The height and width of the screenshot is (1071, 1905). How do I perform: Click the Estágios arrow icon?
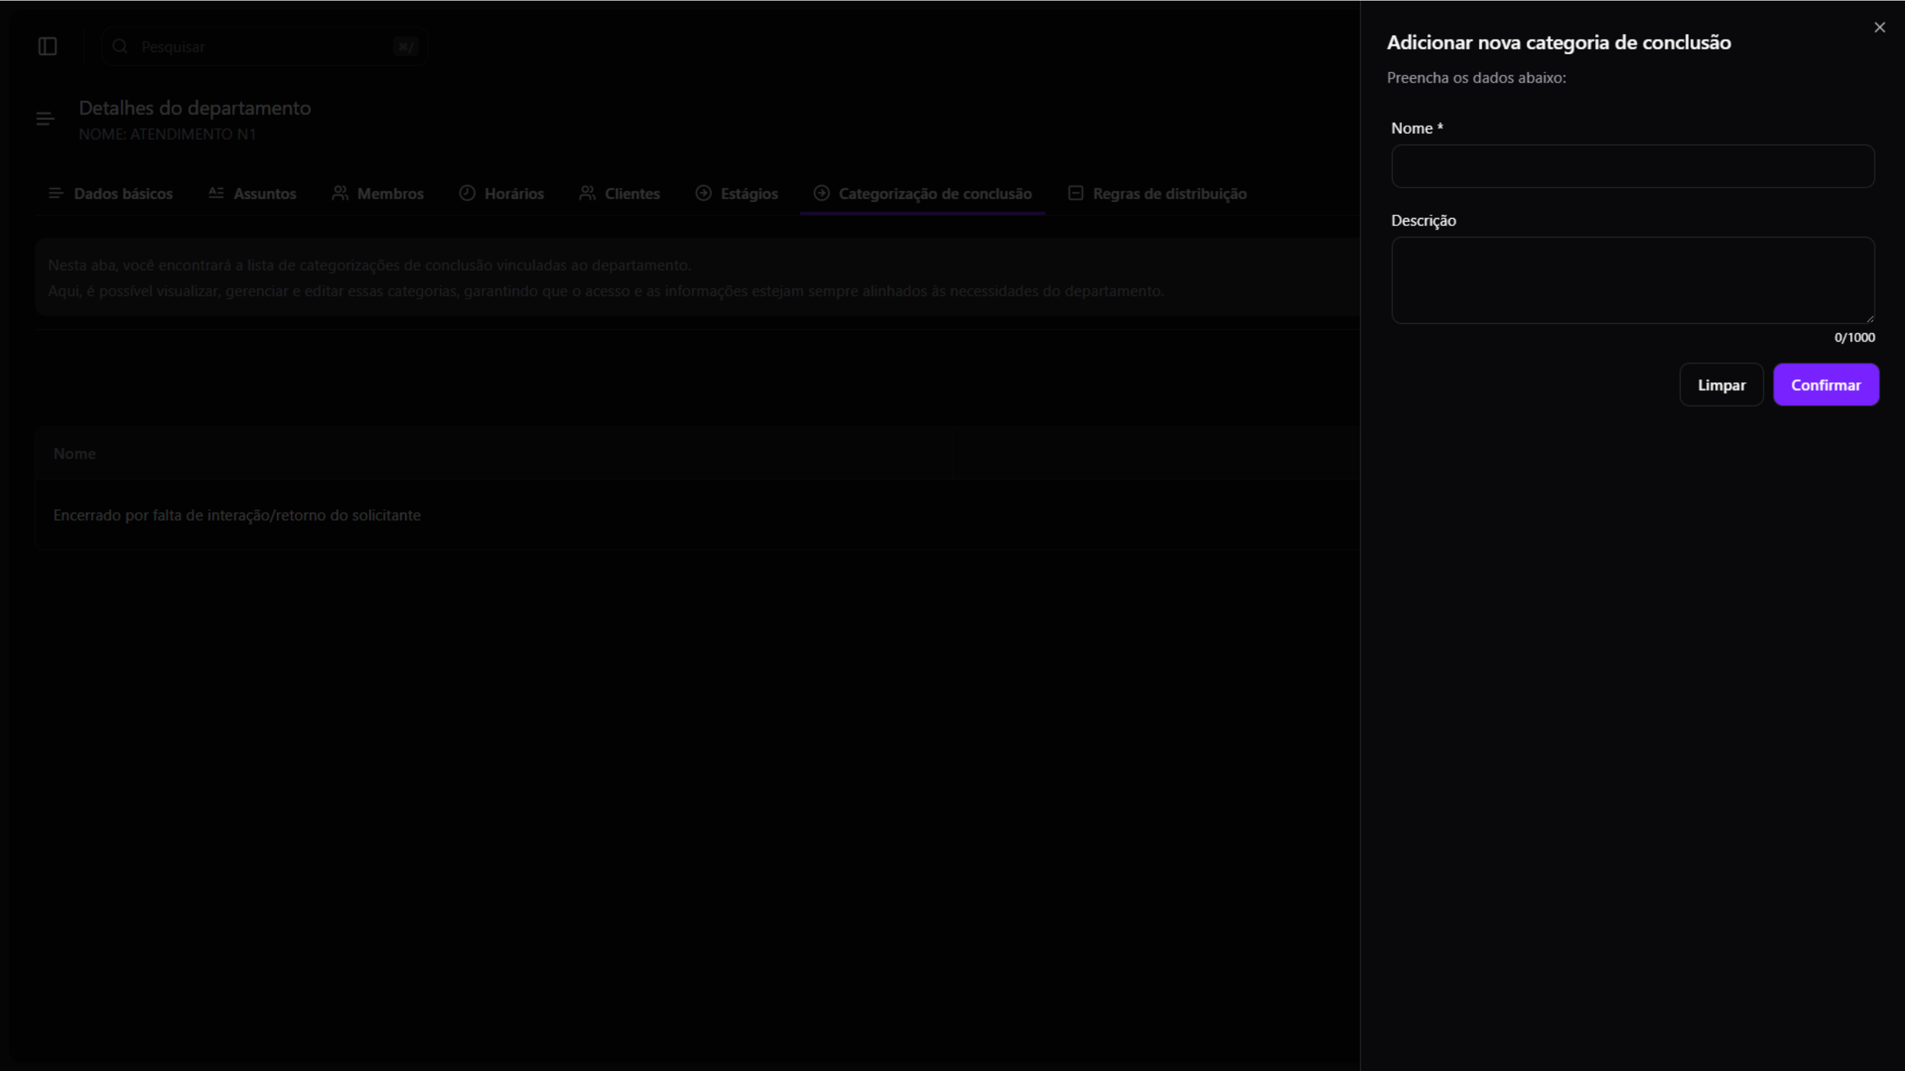[x=703, y=193]
